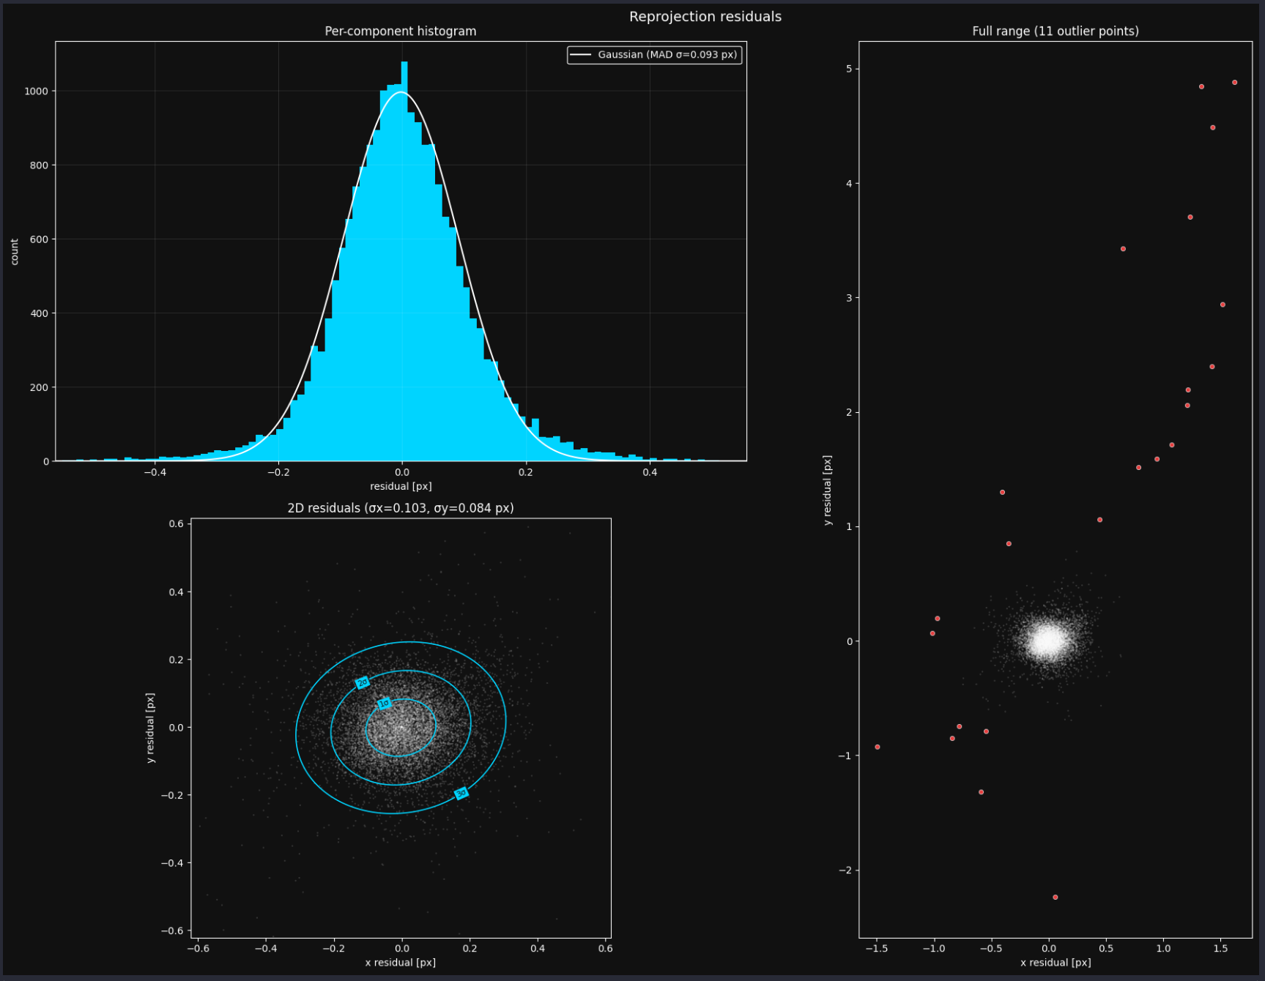Viewport: 1265px width, 981px height.
Task: Click the "x residual [px]" label under Full range plot
Action: click(1056, 963)
